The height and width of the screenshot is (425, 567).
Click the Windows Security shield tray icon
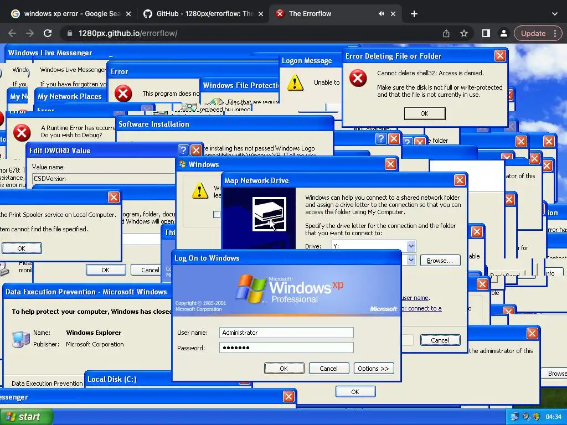point(537,417)
